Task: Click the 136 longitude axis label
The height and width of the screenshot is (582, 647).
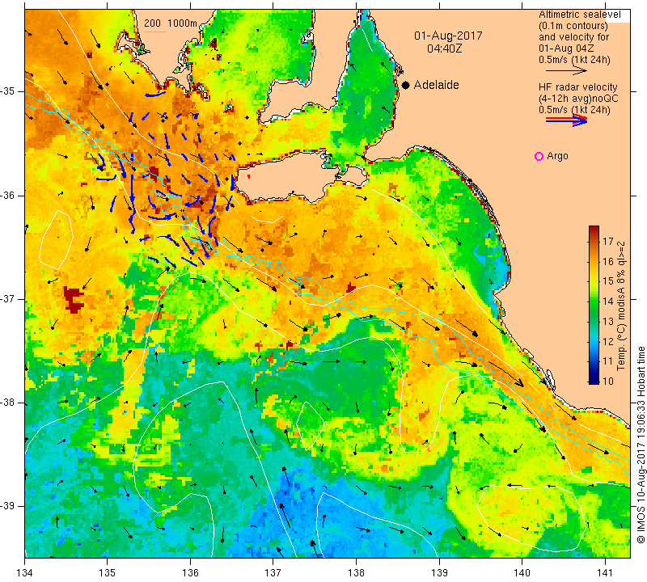Action: tap(190, 573)
